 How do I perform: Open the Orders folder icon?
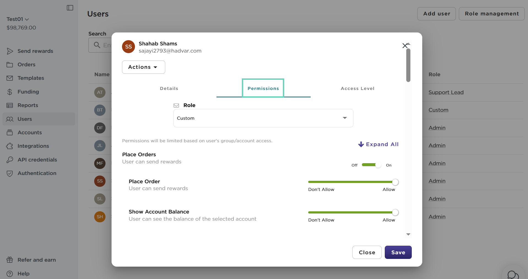click(10, 65)
